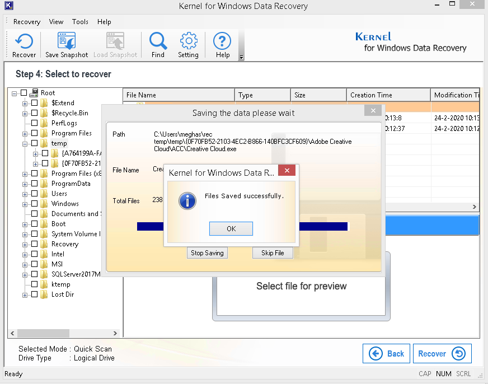Viewport: 488px width, 384px height.
Task: Open the toolbar overflow options arrow
Action: click(241, 57)
